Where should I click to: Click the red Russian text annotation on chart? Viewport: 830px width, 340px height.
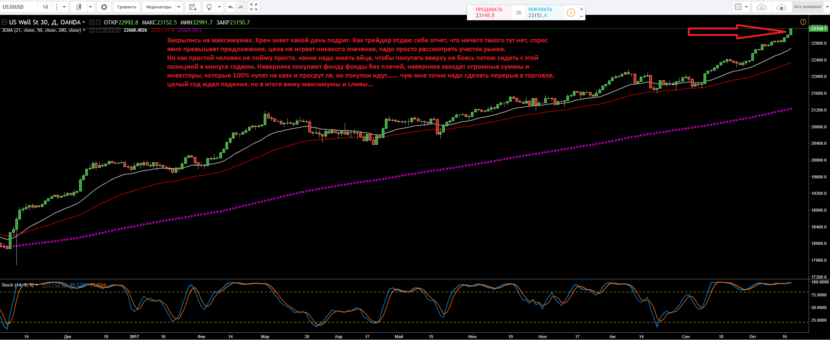[360, 62]
